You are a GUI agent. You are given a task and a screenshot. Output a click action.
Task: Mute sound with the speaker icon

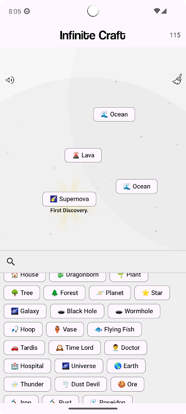tap(10, 80)
